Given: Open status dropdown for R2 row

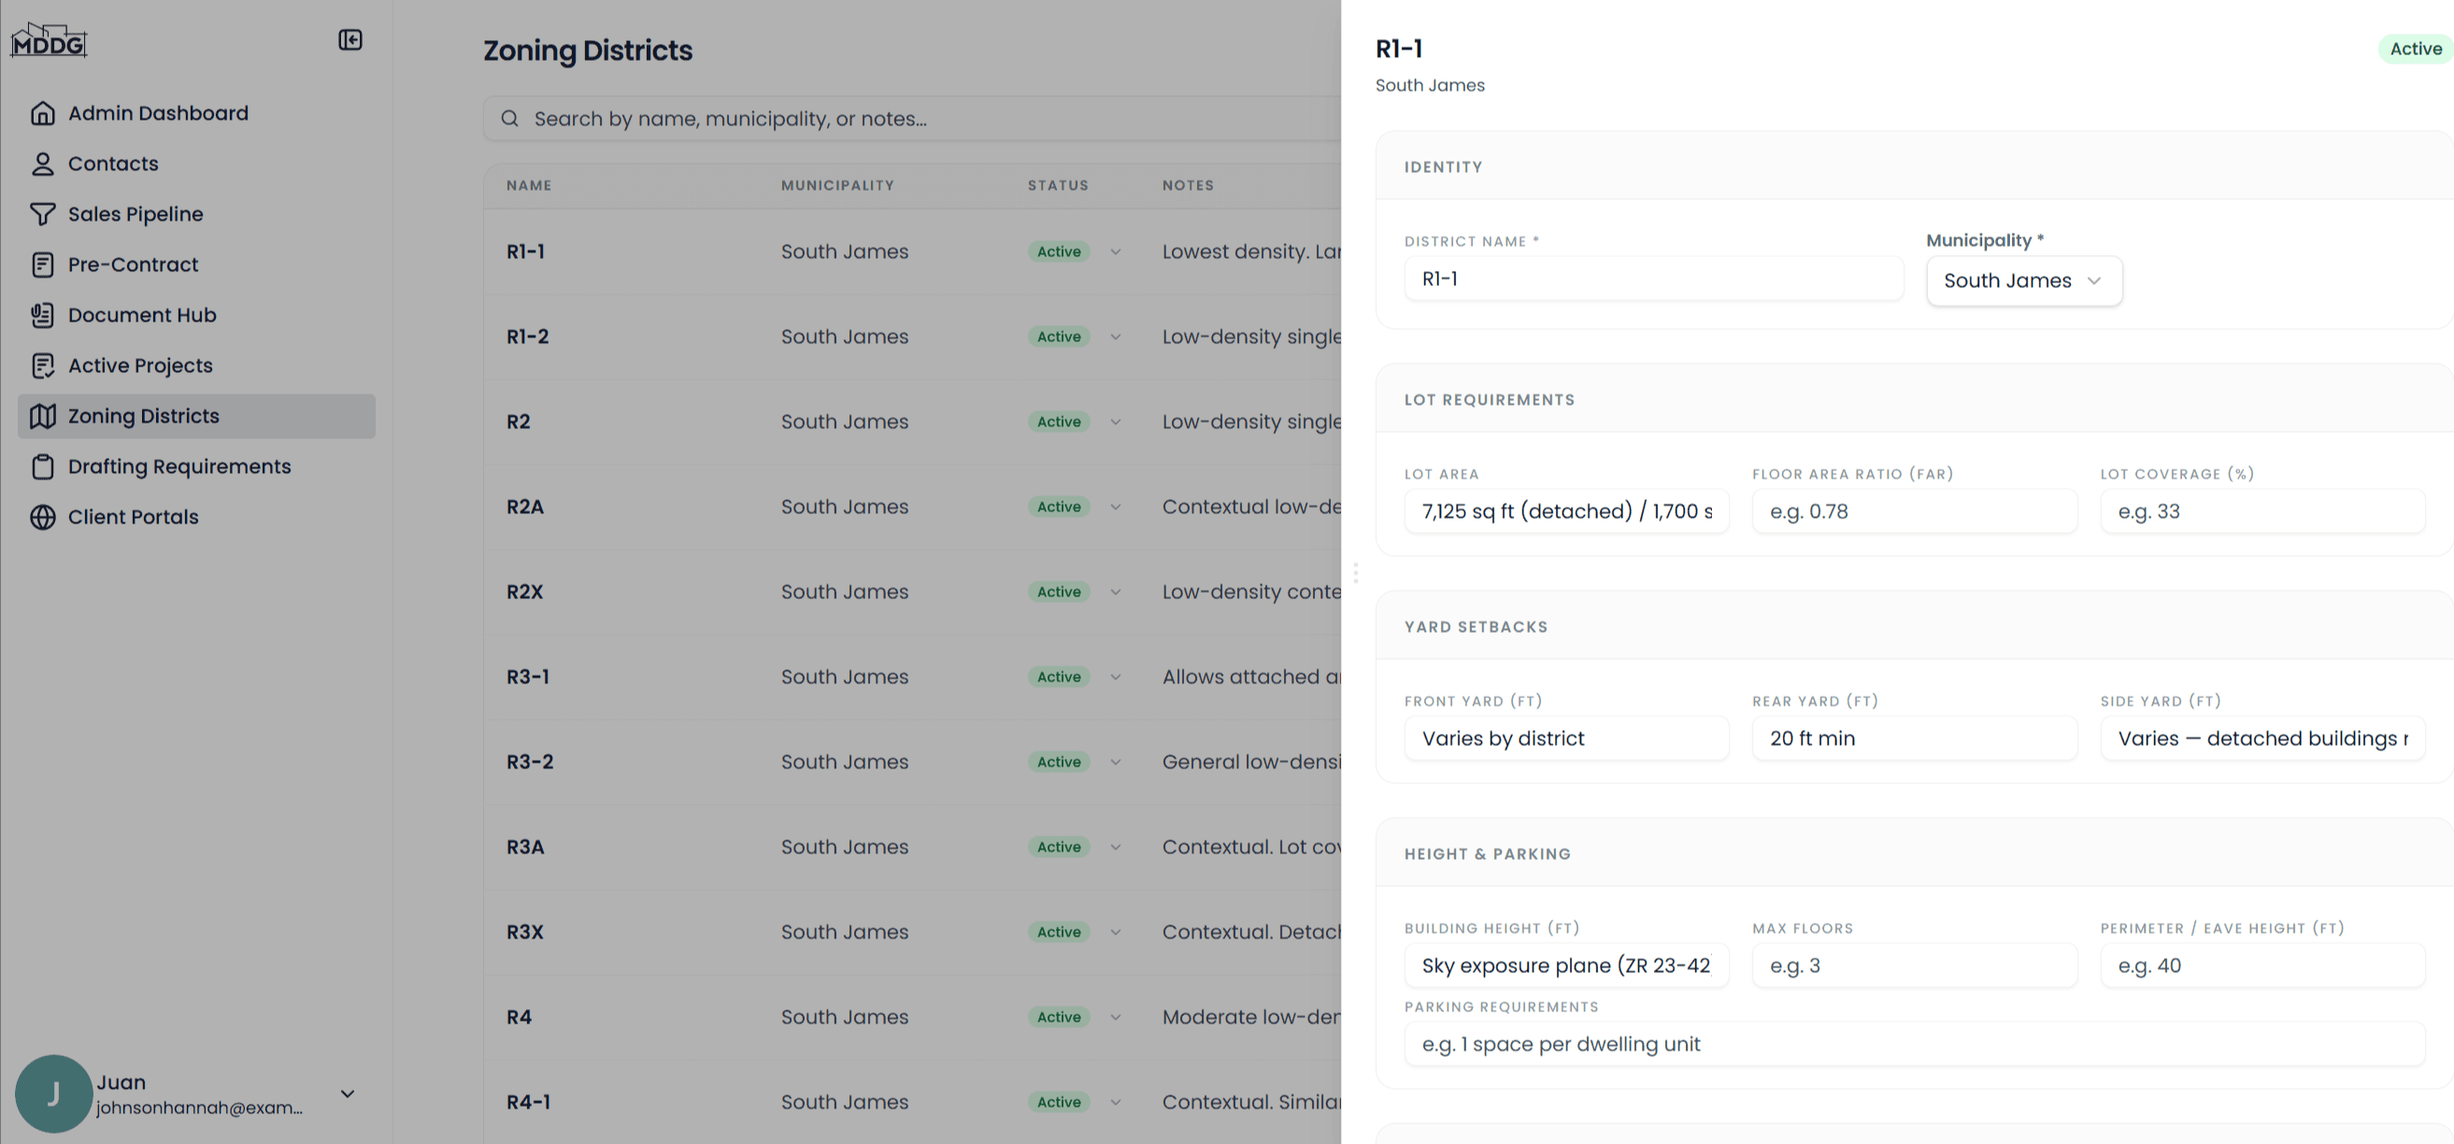Looking at the screenshot, I should pos(1115,422).
